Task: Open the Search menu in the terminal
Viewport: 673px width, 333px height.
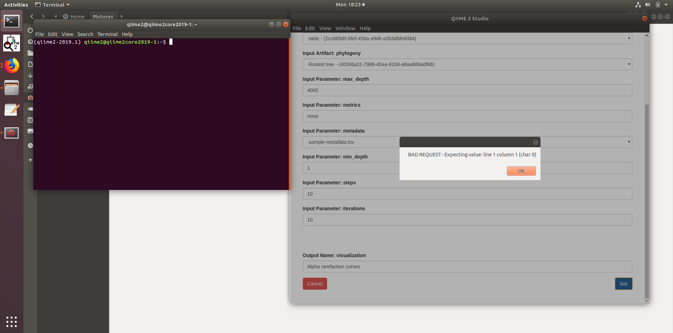Action: click(85, 34)
